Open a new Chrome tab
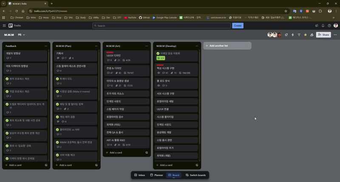340x182 pixels. [x=51, y=4]
